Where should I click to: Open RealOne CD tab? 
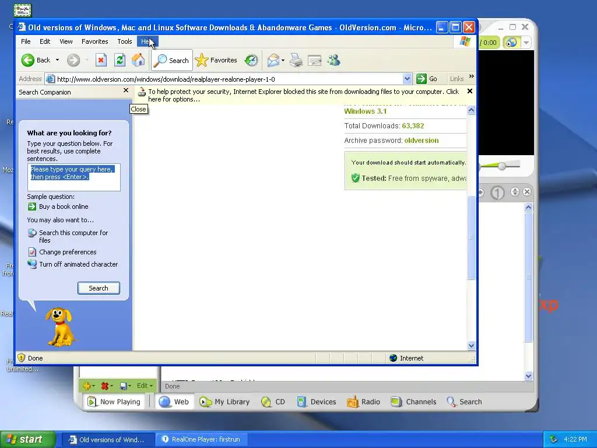point(273,401)
